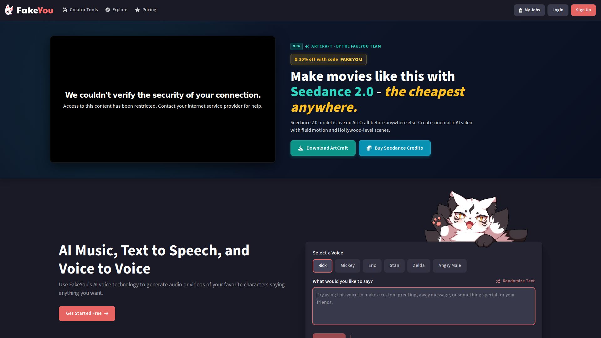Image resolution: width=601 pixels, height=338 pixels.
Task: Click the 'Seedance 2.0' heading text
Action: pos(332,92)
